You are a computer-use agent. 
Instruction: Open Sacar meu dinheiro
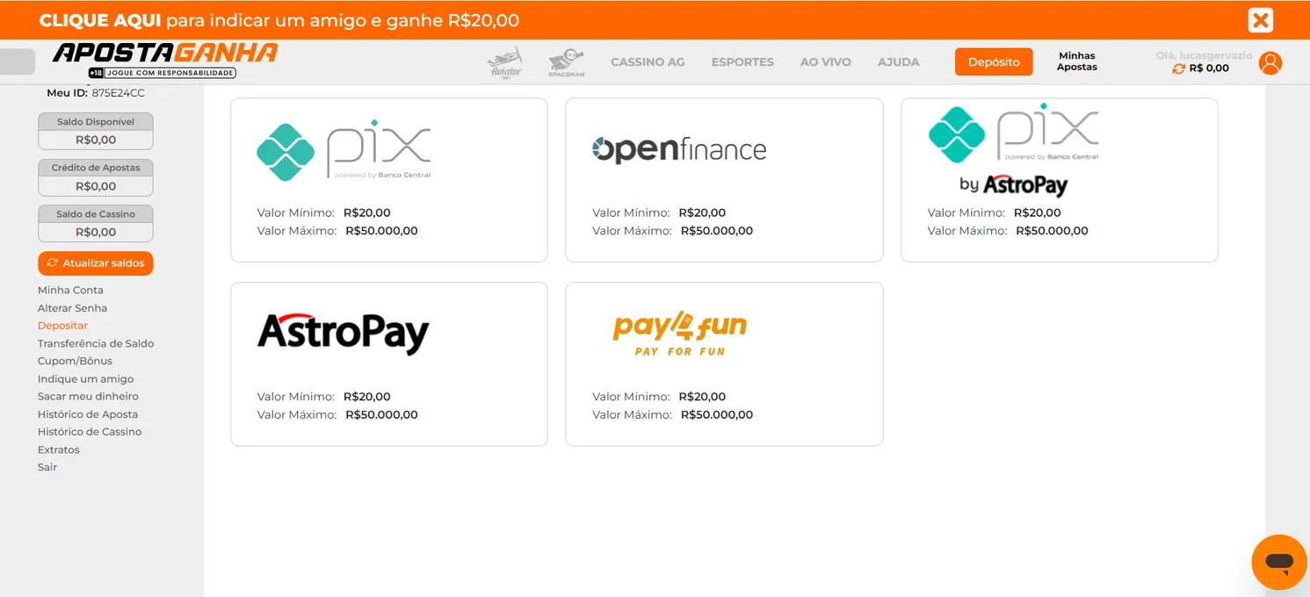click(88, 396)
